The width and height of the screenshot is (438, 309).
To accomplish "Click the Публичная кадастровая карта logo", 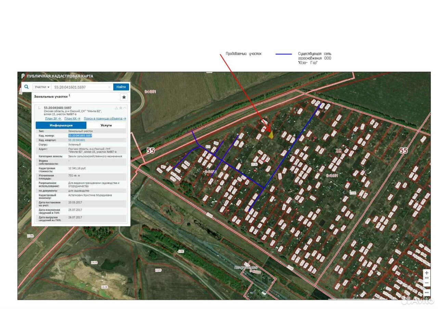I will 23,76.
